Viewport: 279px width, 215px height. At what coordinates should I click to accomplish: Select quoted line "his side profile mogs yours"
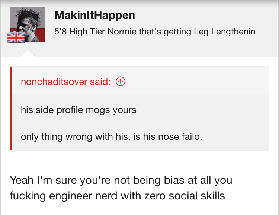[78, 110]
